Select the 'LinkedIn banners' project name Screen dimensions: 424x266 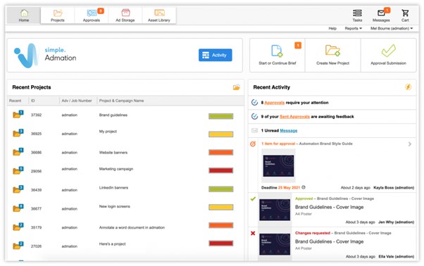pos(113,188)
